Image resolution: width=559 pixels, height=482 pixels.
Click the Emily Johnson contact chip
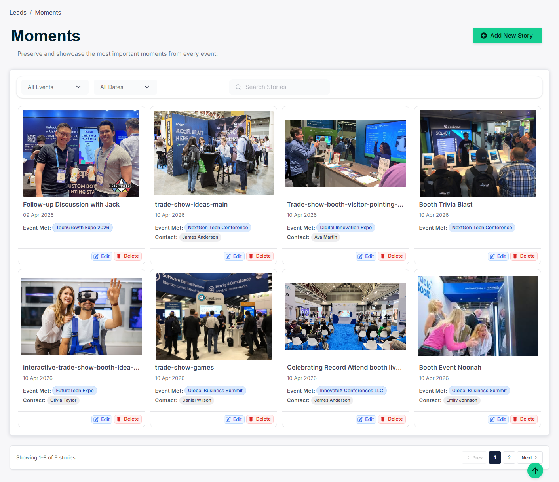[x=462, y=400]
